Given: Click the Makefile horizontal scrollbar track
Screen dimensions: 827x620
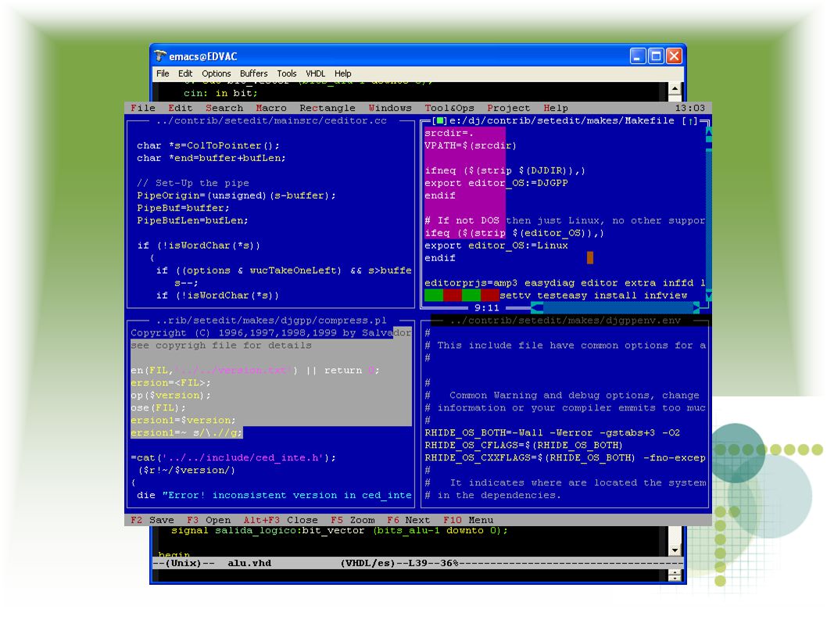Looking at the screenshot, I should (x=618, y=307).
